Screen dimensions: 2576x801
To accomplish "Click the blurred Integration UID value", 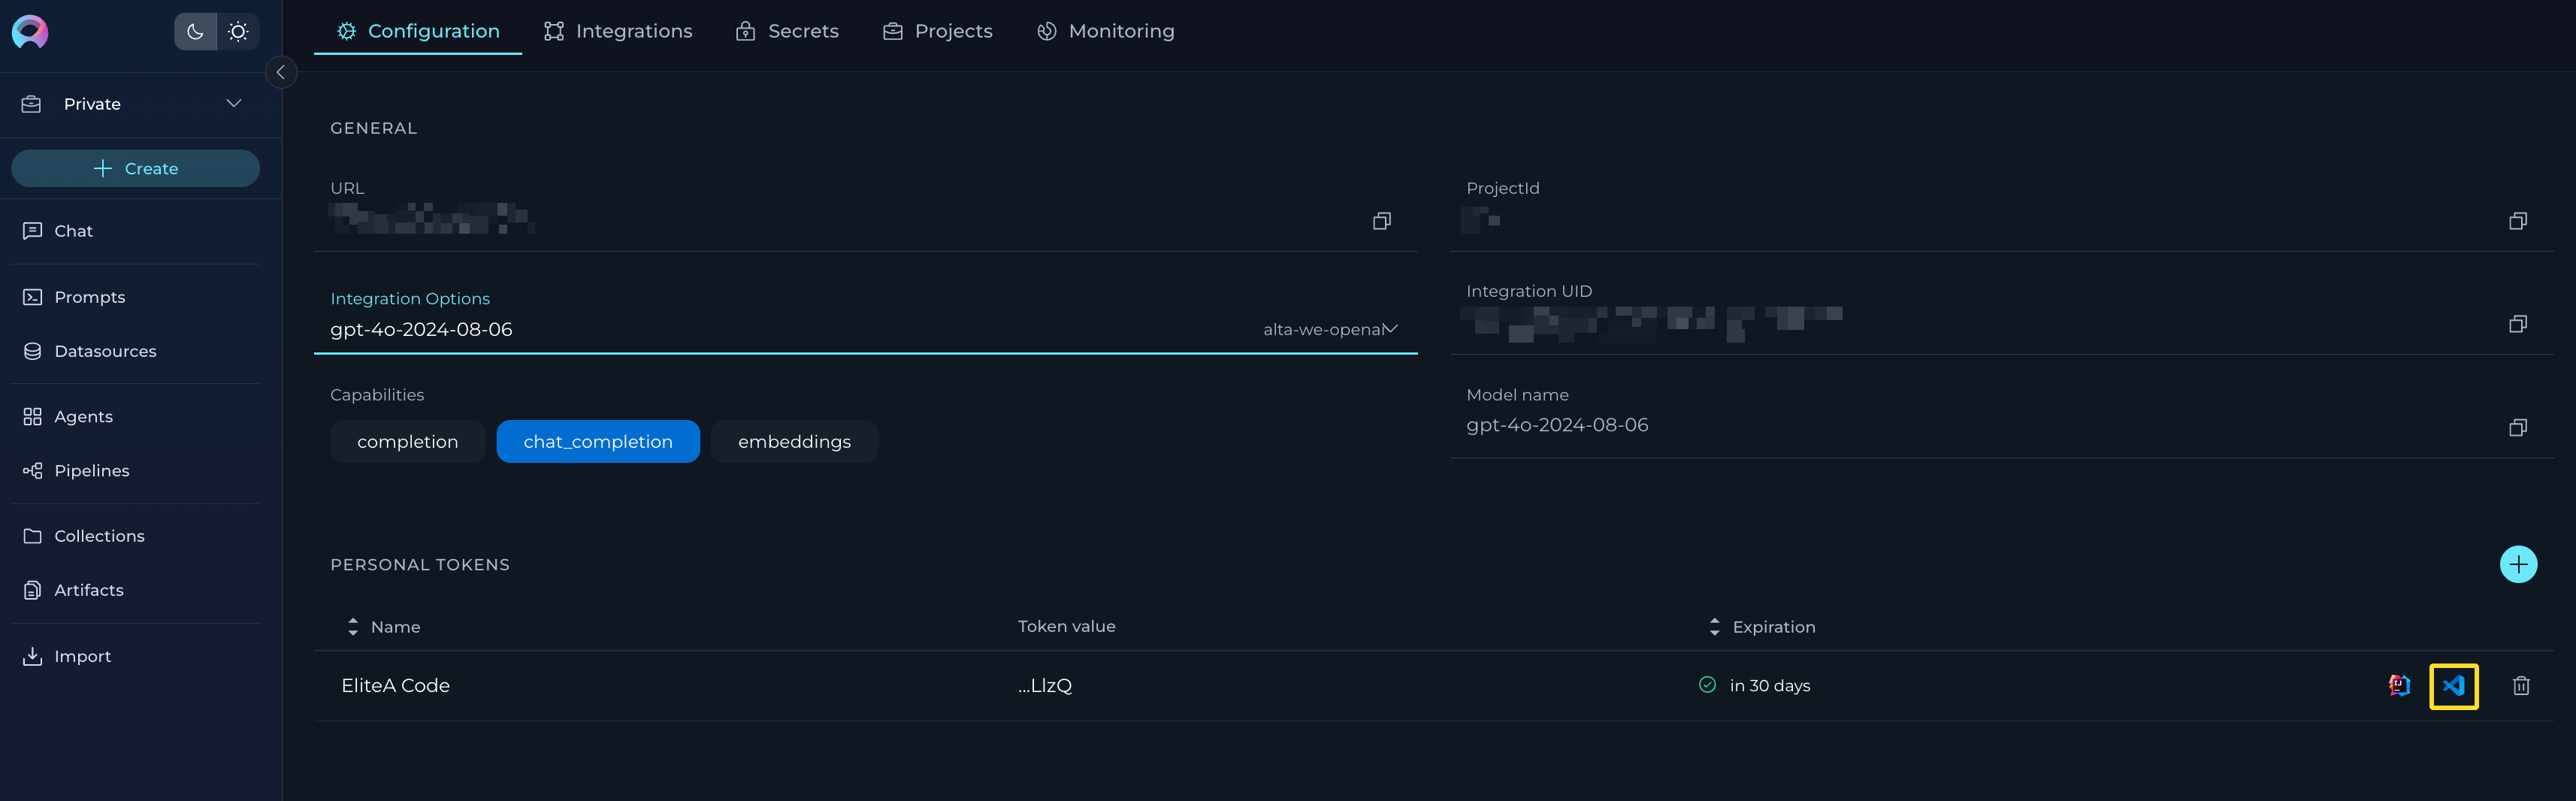I will coord(1652,324).
